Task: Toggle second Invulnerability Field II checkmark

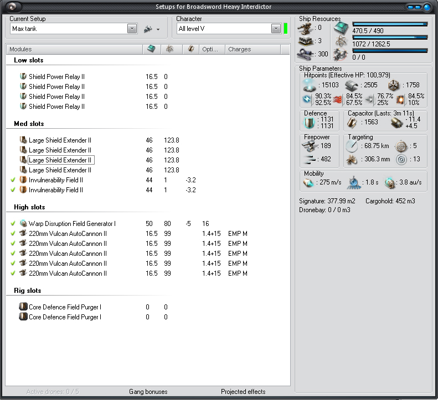Action: (13, 190)
